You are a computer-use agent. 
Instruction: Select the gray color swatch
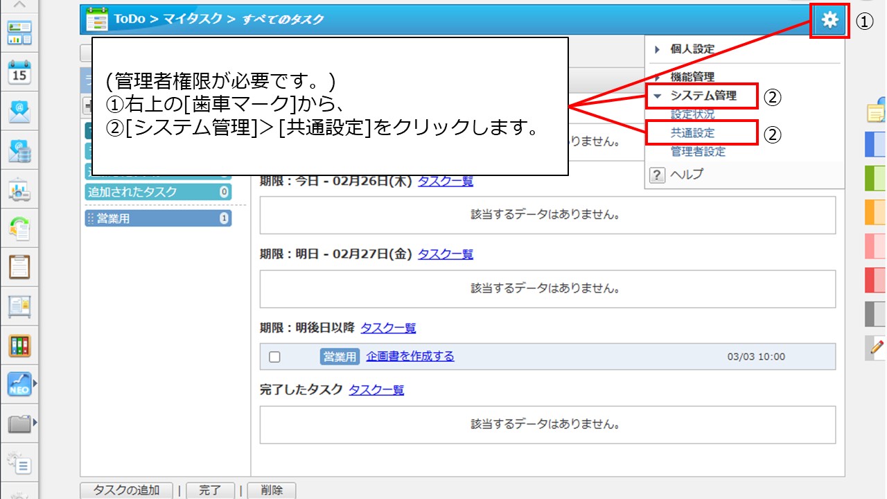tap(876, 314)
